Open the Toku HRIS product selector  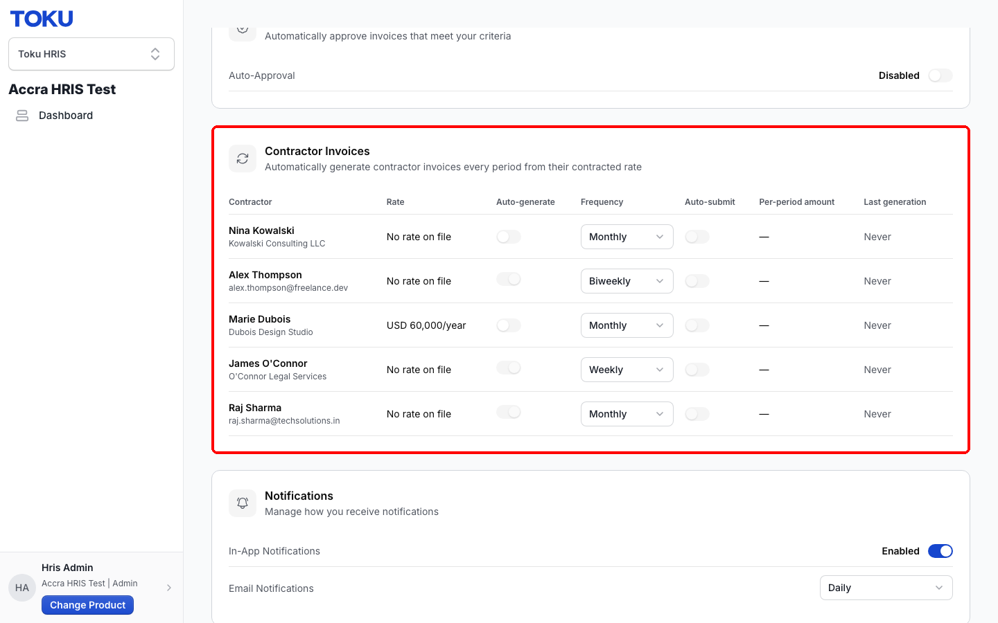(x=91, y=54)
